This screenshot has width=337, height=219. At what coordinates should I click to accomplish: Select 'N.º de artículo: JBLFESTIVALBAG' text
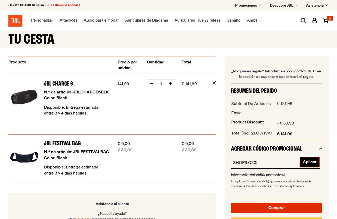[x=77, y=152]
